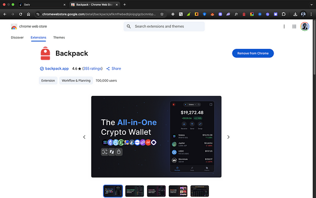This screenshot has height=198, width=316.
Task: Open the orange square extension icon
Action: tap(196, 14)
